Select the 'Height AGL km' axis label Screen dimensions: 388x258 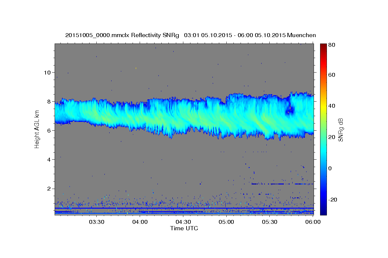37,129
